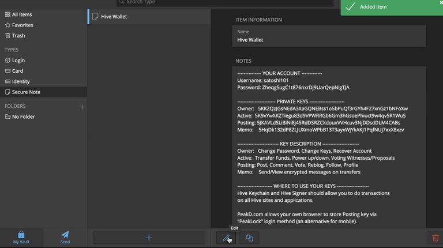Delete item using red trash icon
Image resolution: width=443 pixels, height=248 pixels.
coord(436,238)
